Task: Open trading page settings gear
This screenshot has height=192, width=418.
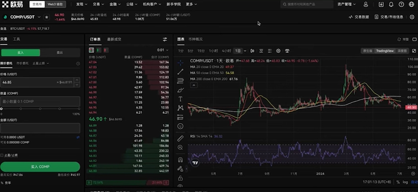Action: tap(412, 17)
